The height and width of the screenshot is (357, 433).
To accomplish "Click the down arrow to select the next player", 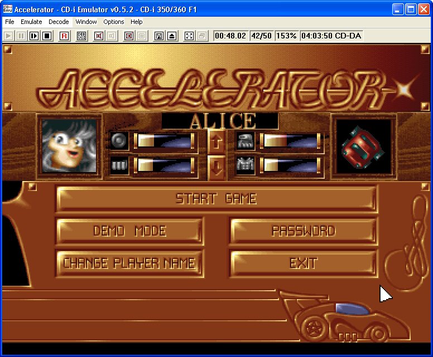I will pos(216,167).
